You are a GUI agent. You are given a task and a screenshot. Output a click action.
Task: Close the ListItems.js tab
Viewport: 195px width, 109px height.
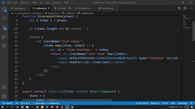point(49,8)
